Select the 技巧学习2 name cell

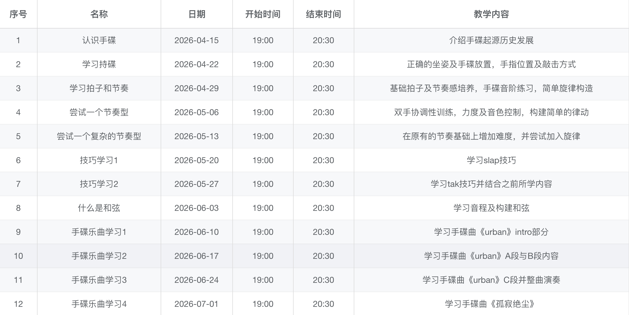tap(99, 184)
